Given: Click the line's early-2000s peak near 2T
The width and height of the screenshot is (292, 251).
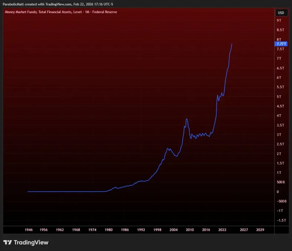Looking at the screenshot, I should coord(167,148).
